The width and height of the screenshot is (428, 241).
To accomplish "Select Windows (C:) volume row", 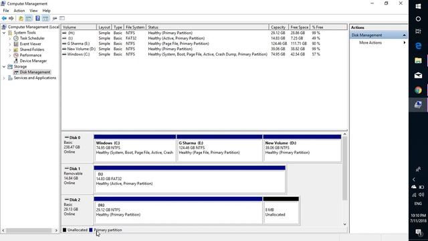I will [x=204, y=54].
